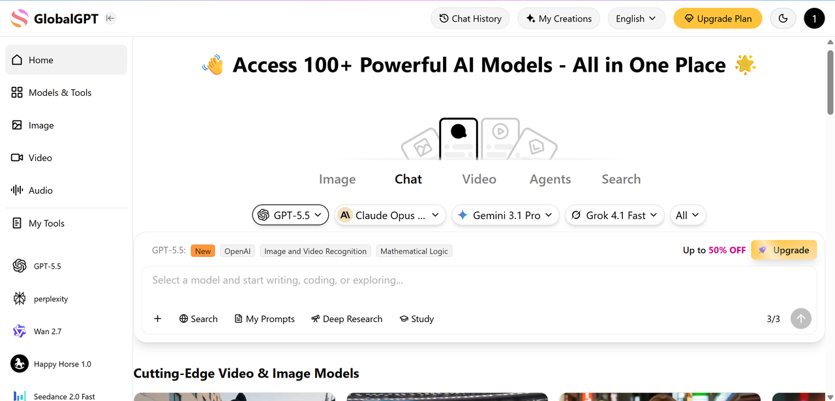Select Happy Horse 1.0 in the sidebar
The width and height of the screenshot is (835, 401).
tap(67, 364)
